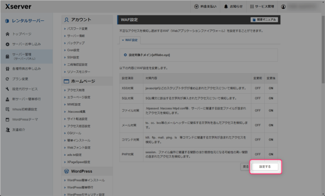
Task: Click the page vertical scrollbar
Action: [322, 106]
